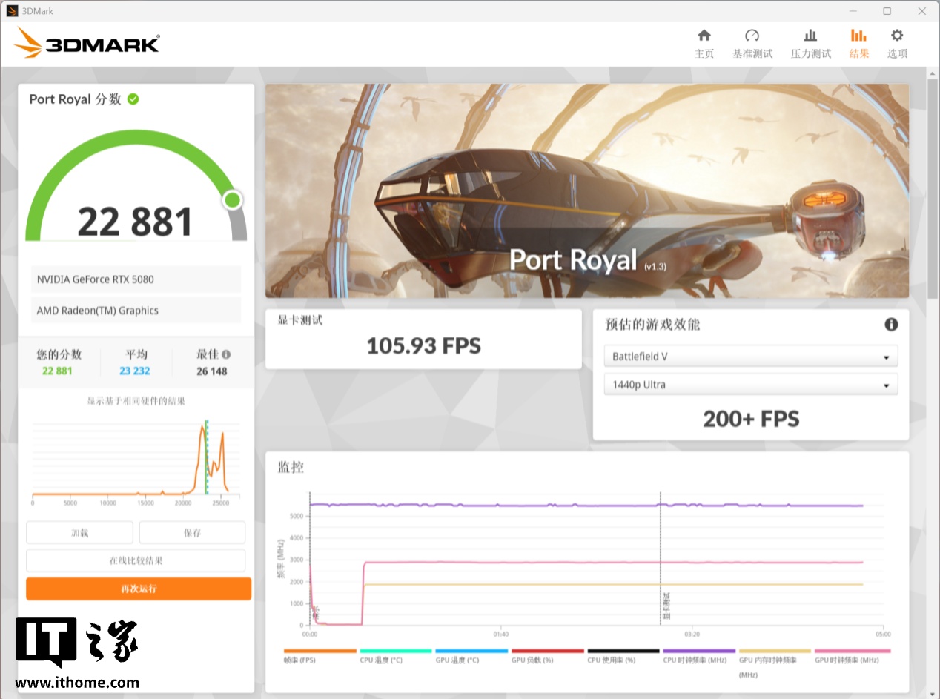The image size is (940, 699).
Task: Open Stress Test (压力测试) icon
Action: click(x=810, y=36)
